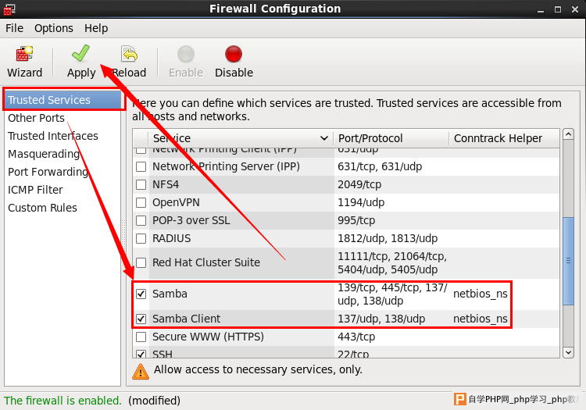
Task: Disable the firewall with red button
Action: 234,62
